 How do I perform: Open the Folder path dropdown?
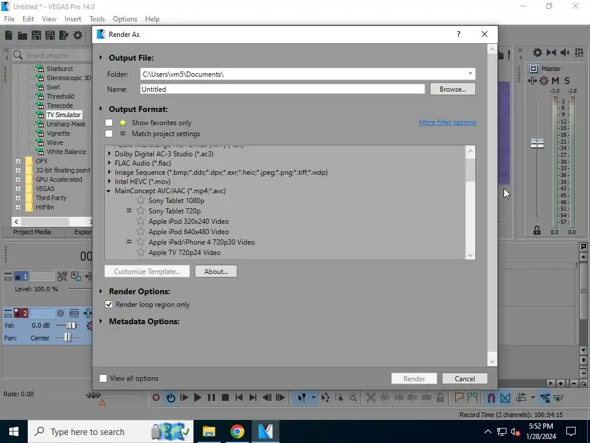(470, 74)
